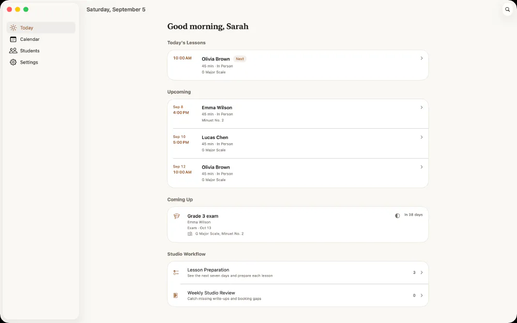Click the Sep 10 5:00 PM time label
Viewport: 517px width, 323px height.
[x=181, y=140]
